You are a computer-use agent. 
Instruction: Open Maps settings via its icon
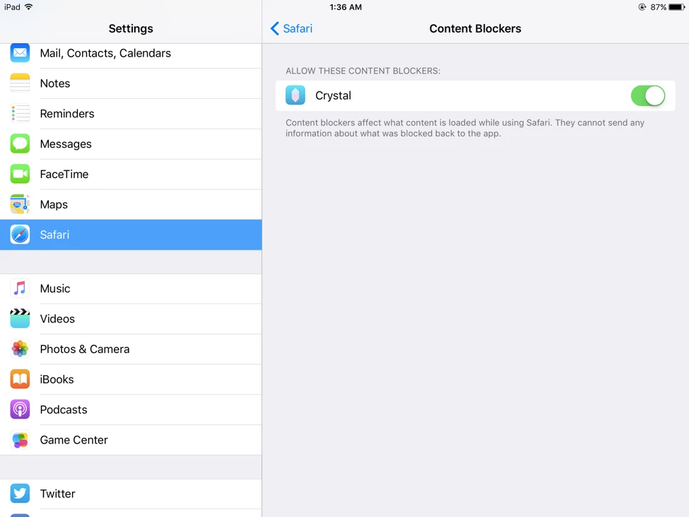(x=19, y=204)
